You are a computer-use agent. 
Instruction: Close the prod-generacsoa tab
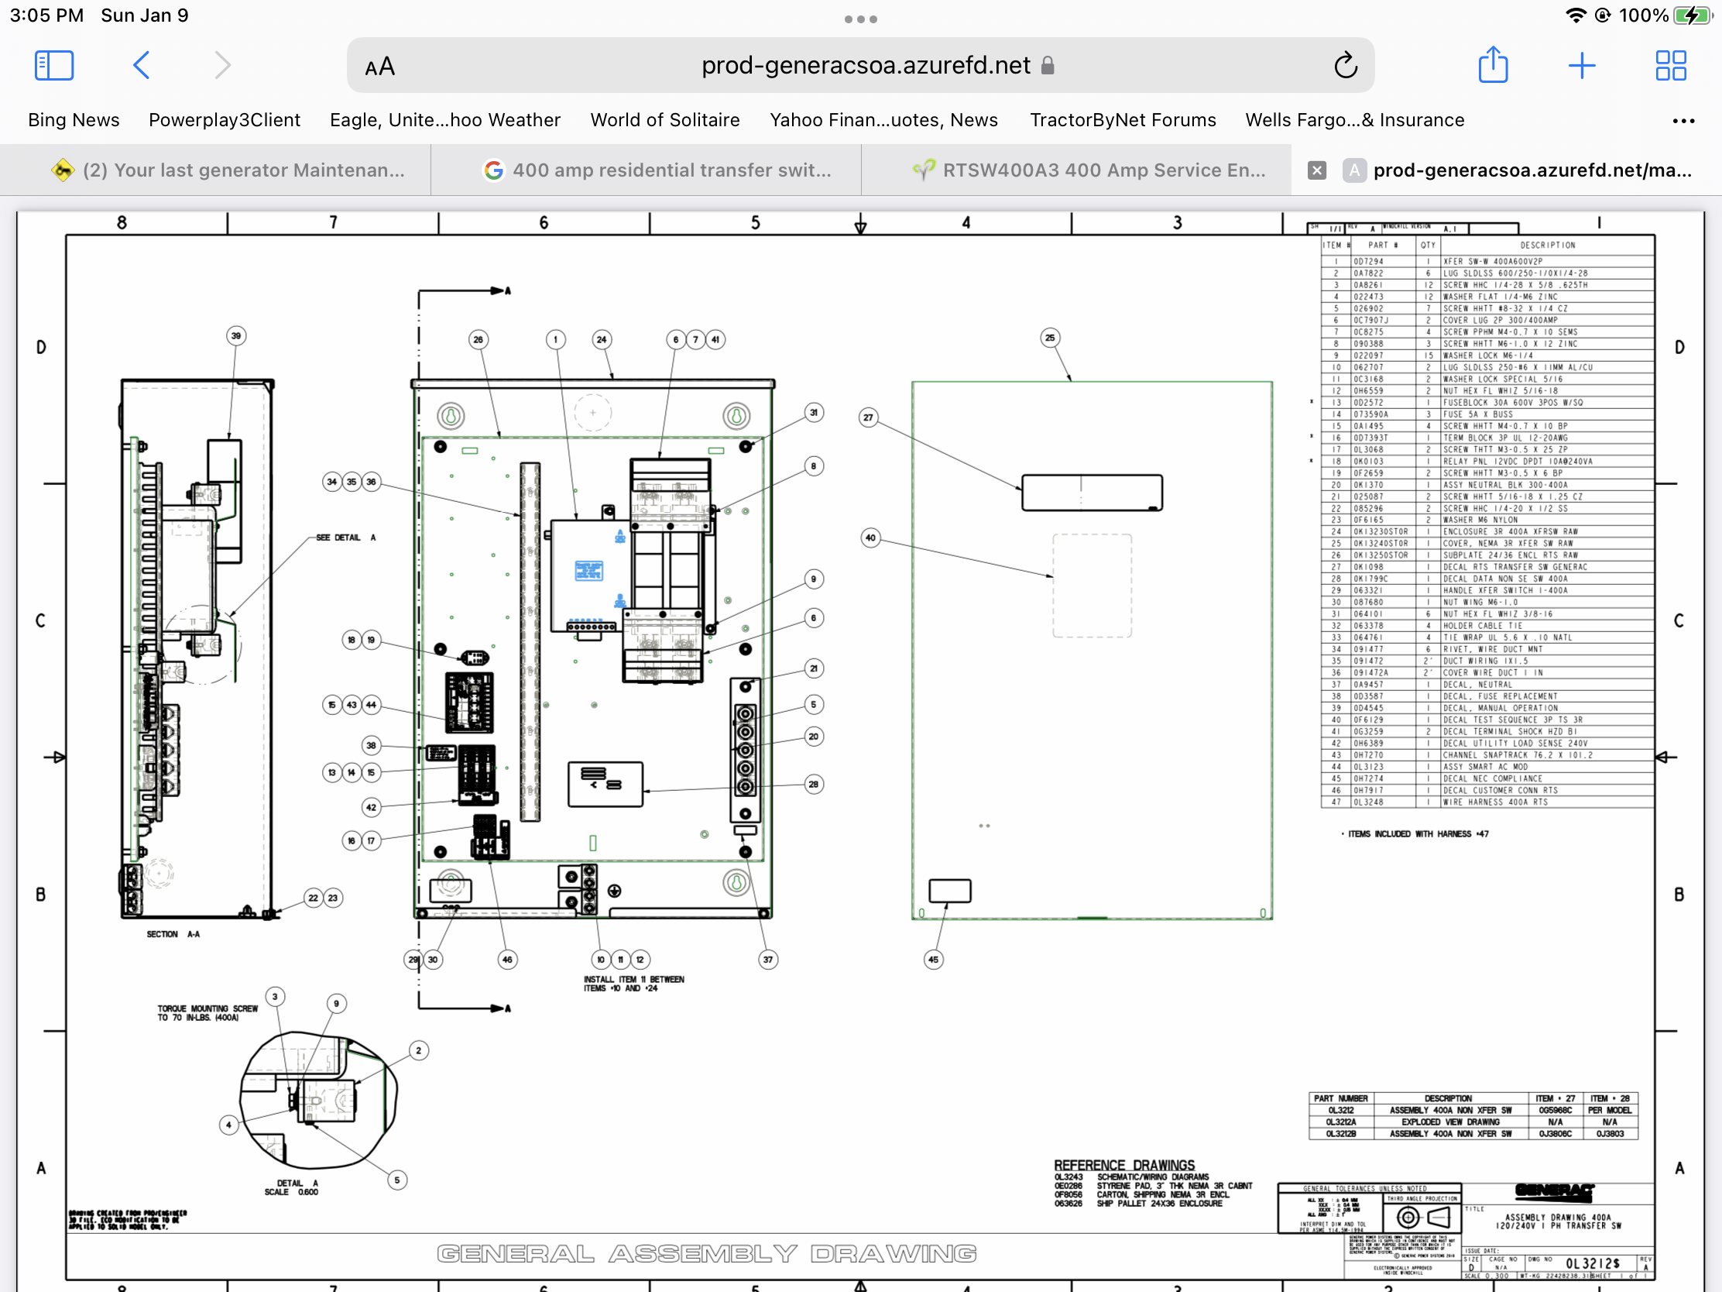(x=1316, y=170)
